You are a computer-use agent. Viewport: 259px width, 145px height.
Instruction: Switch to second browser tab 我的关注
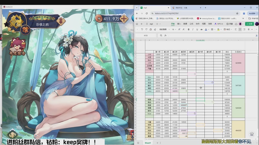pyautogui.click(x=187, y=7)
